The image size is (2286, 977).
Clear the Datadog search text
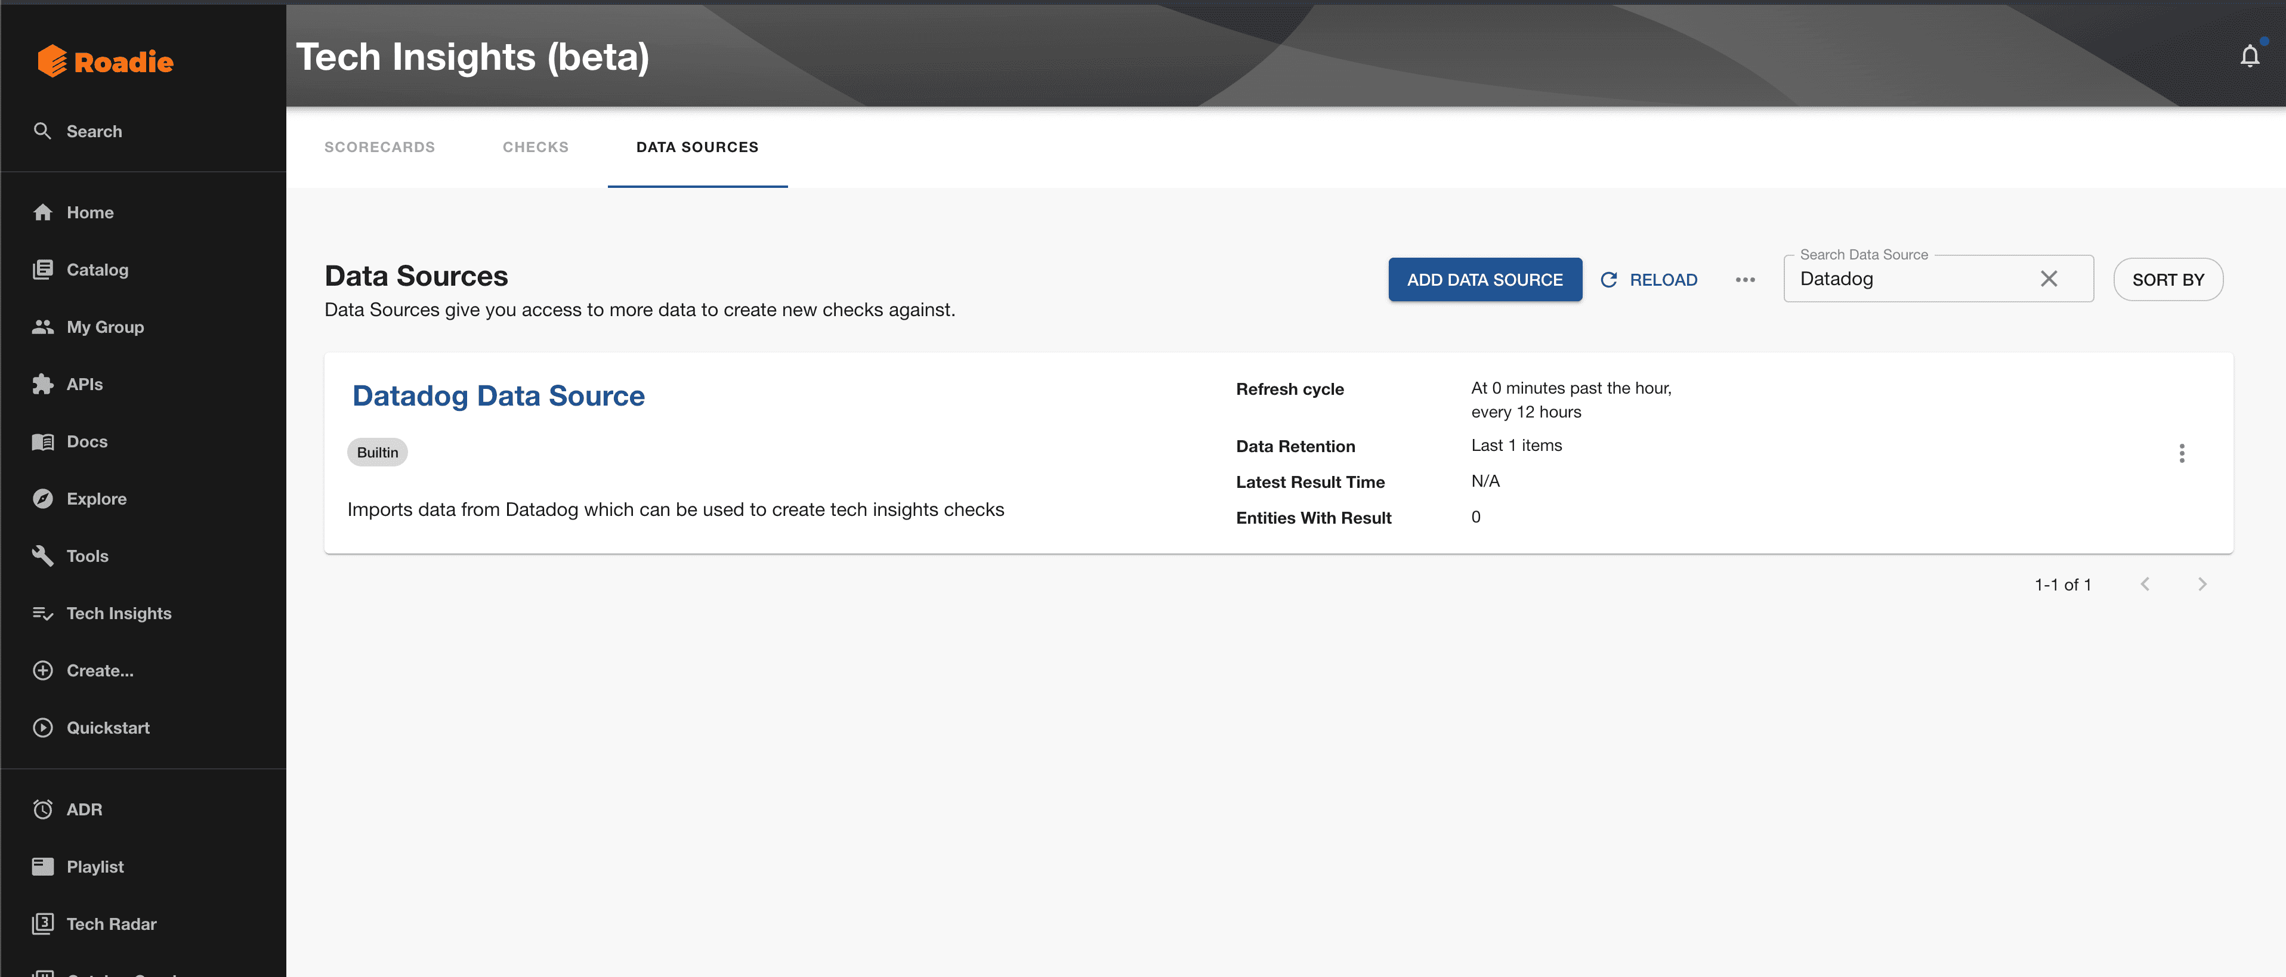point(2048,279)
